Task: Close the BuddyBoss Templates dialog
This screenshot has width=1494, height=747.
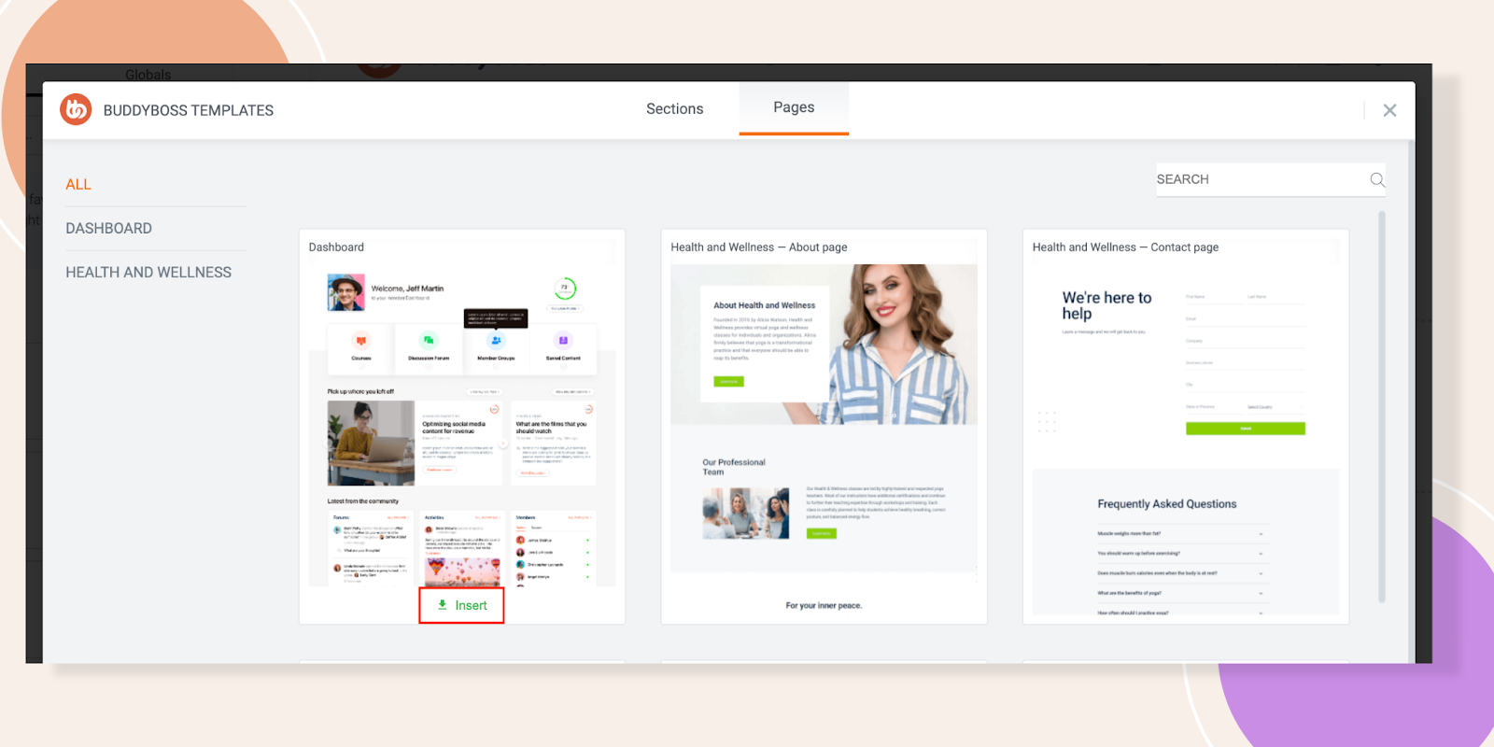Action: pyautogui.click(x=1389, y=110)
